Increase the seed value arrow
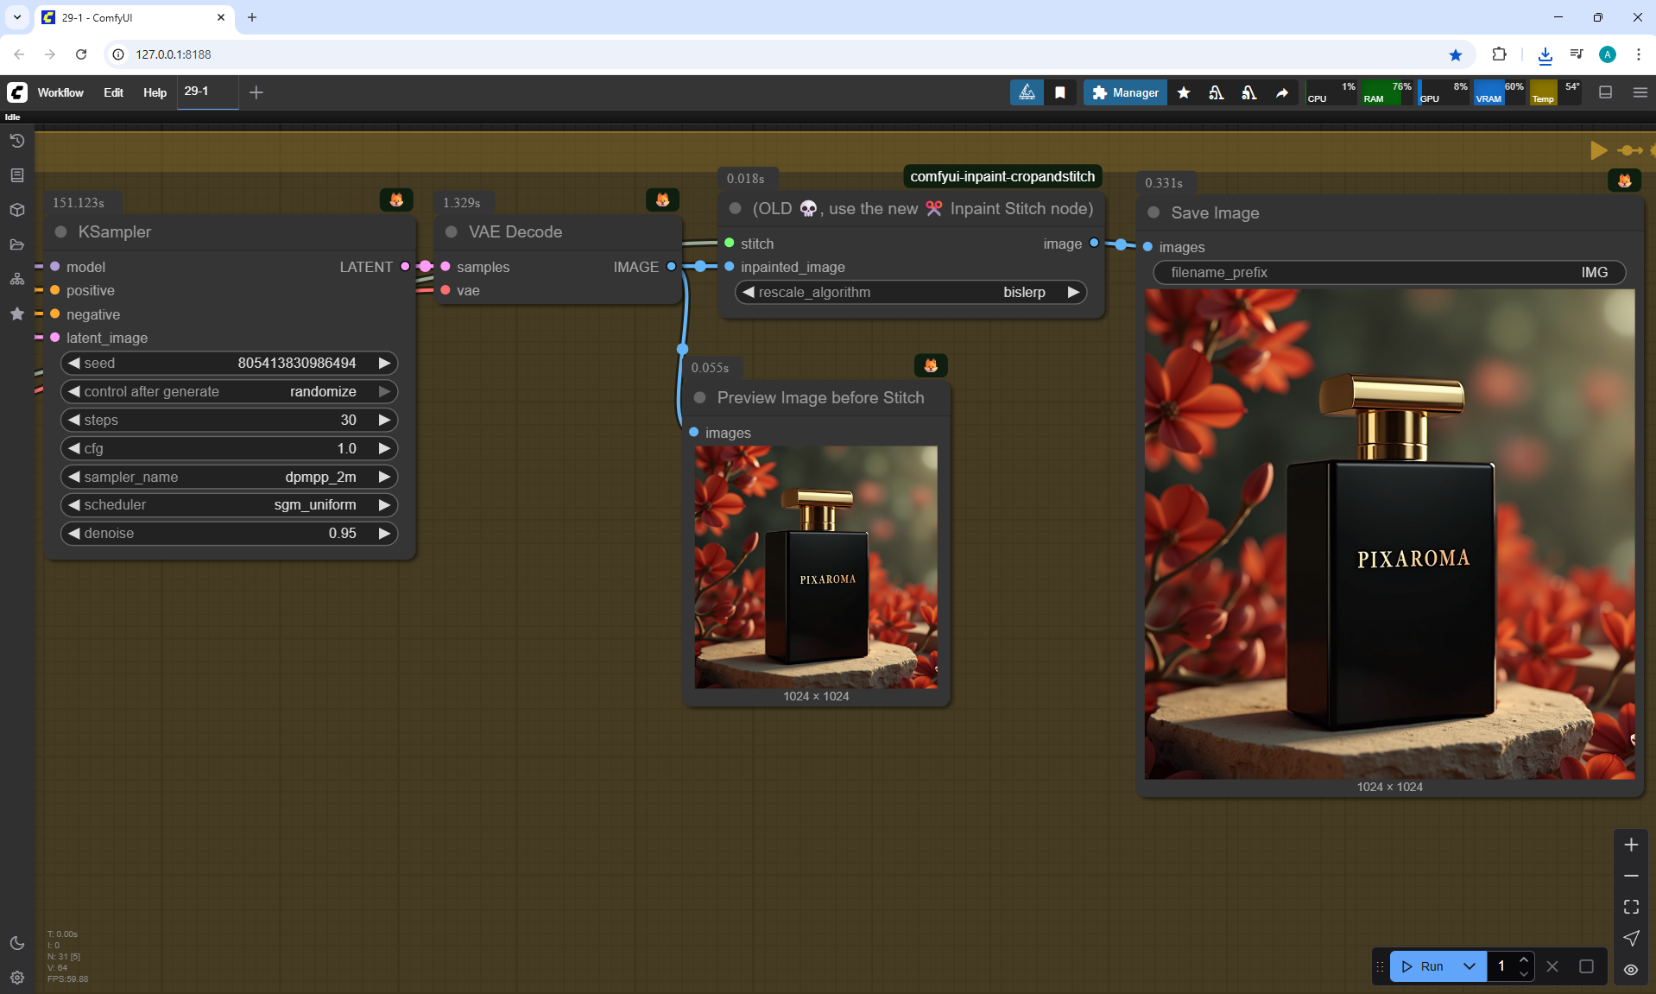This screenshot has width=1656, height=994. tap(384, 363)
